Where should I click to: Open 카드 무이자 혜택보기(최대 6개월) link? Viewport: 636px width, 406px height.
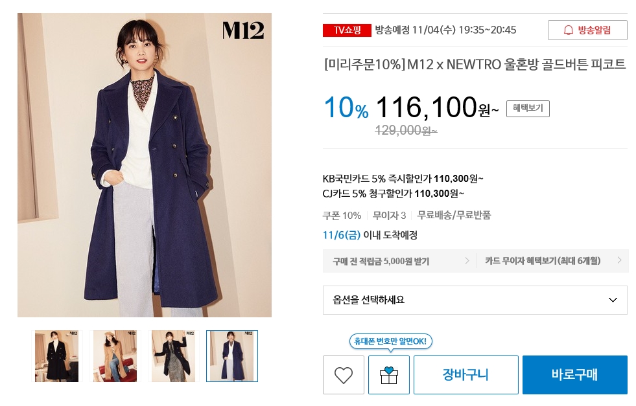click(x=552, y=261)
